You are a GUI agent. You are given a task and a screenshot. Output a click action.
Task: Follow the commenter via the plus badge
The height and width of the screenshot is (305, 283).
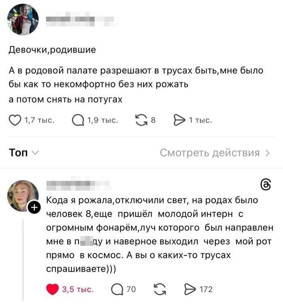(x=34, y=208)
